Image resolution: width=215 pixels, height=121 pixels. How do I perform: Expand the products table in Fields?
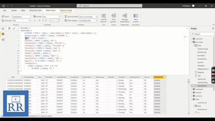pyautogui.click(x=192, y=96)
